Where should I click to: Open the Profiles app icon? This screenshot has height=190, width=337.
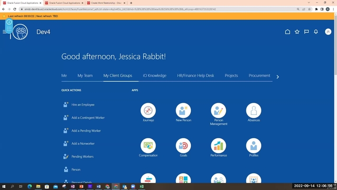tap(253, 146)
